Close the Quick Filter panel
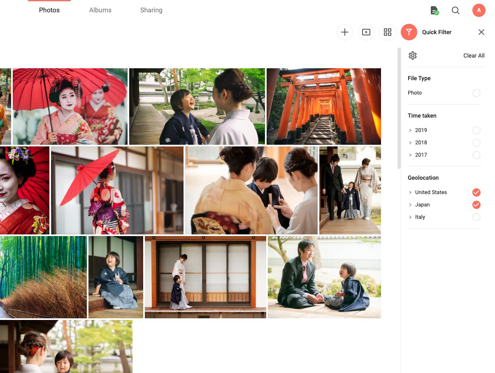 (x=481, y=32)
